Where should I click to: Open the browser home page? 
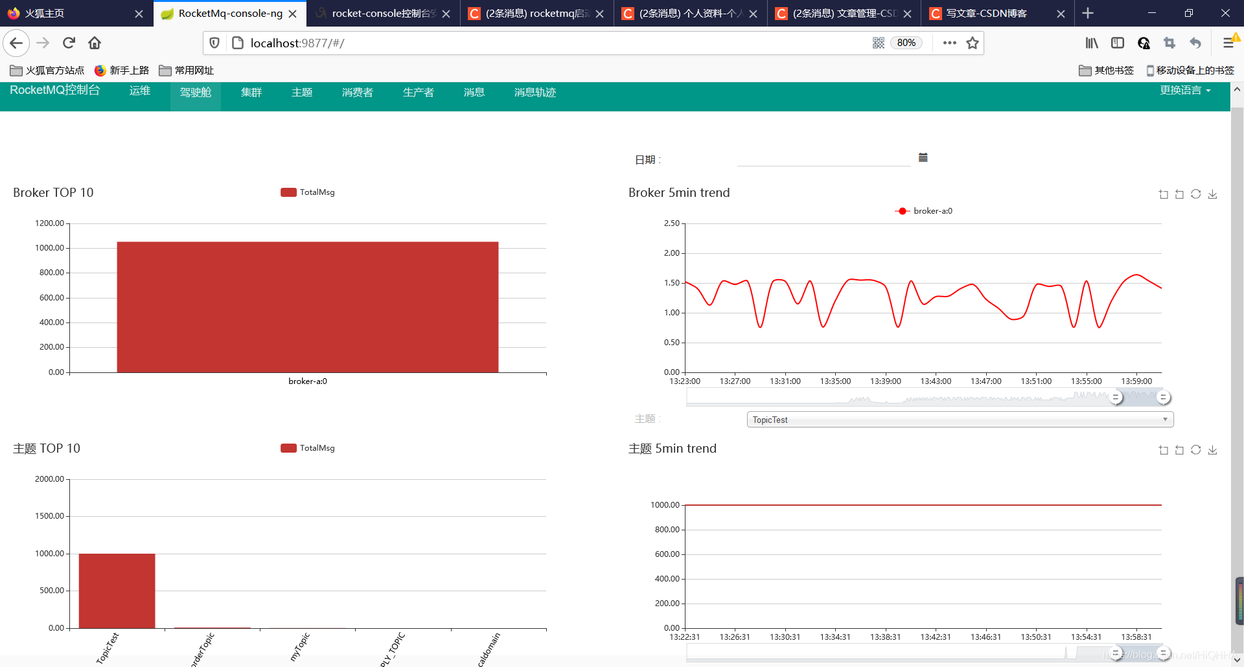(x=95, y=43)
